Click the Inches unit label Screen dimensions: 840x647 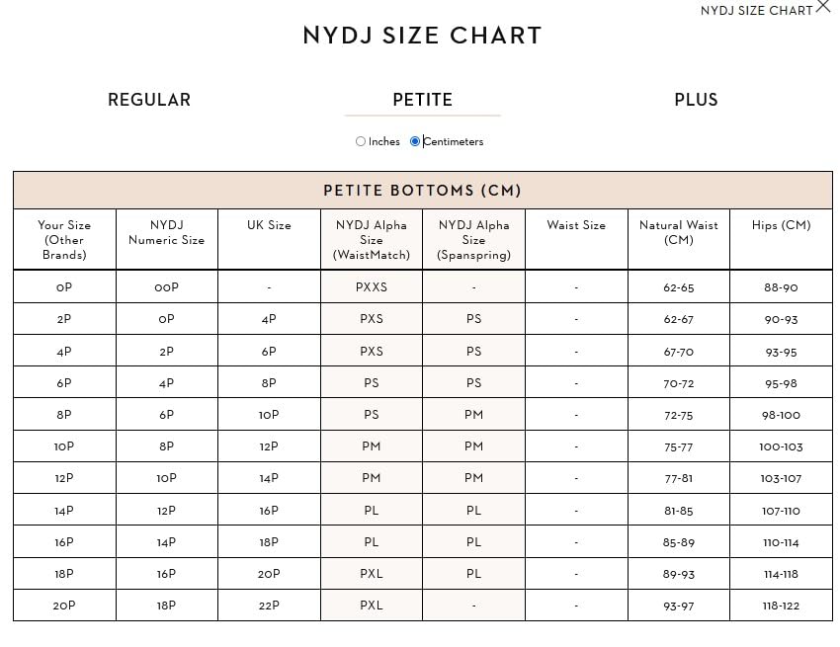[384, 141]
